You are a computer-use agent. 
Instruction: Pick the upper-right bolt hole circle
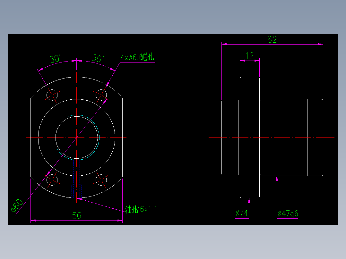101,95
